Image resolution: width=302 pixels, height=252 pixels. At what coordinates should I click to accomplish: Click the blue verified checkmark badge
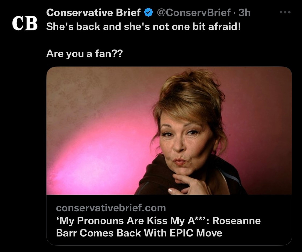pos(149,13)
